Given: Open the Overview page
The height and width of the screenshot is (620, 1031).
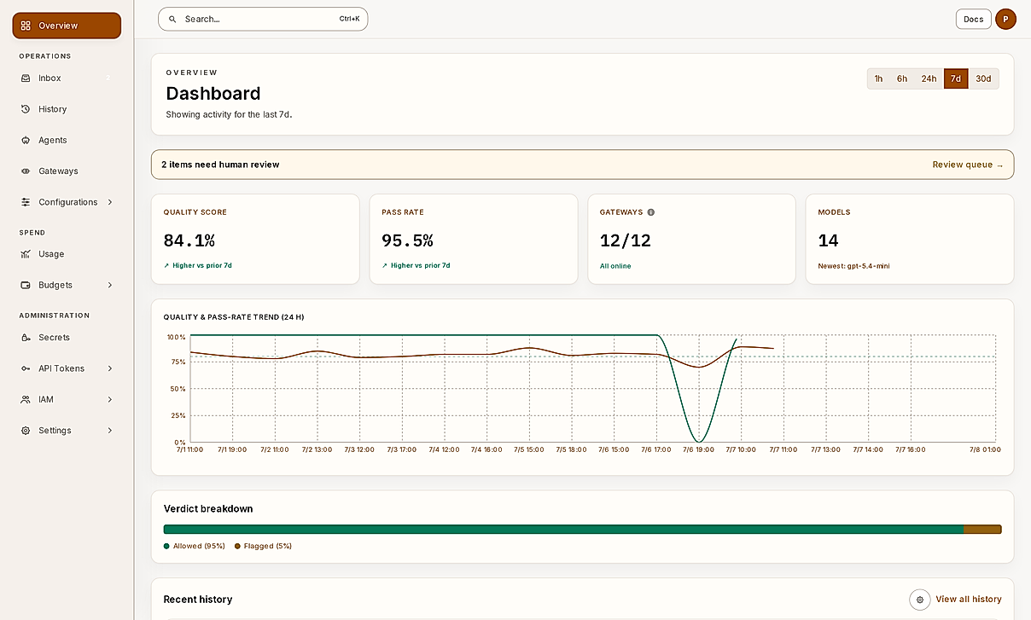Looking at the screenshot, I should (67, 26).
